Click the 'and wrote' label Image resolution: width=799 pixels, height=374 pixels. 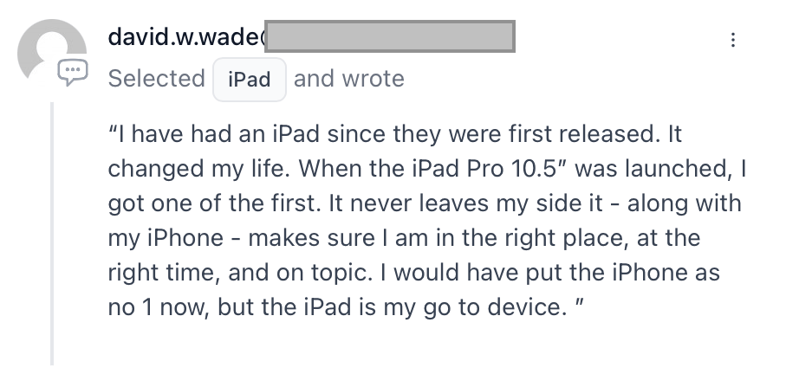pos(349,79)
